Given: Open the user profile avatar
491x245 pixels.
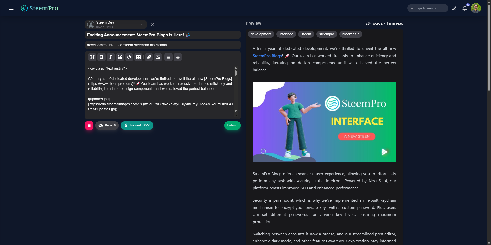Looking at the screenshot, I should 476,8.
